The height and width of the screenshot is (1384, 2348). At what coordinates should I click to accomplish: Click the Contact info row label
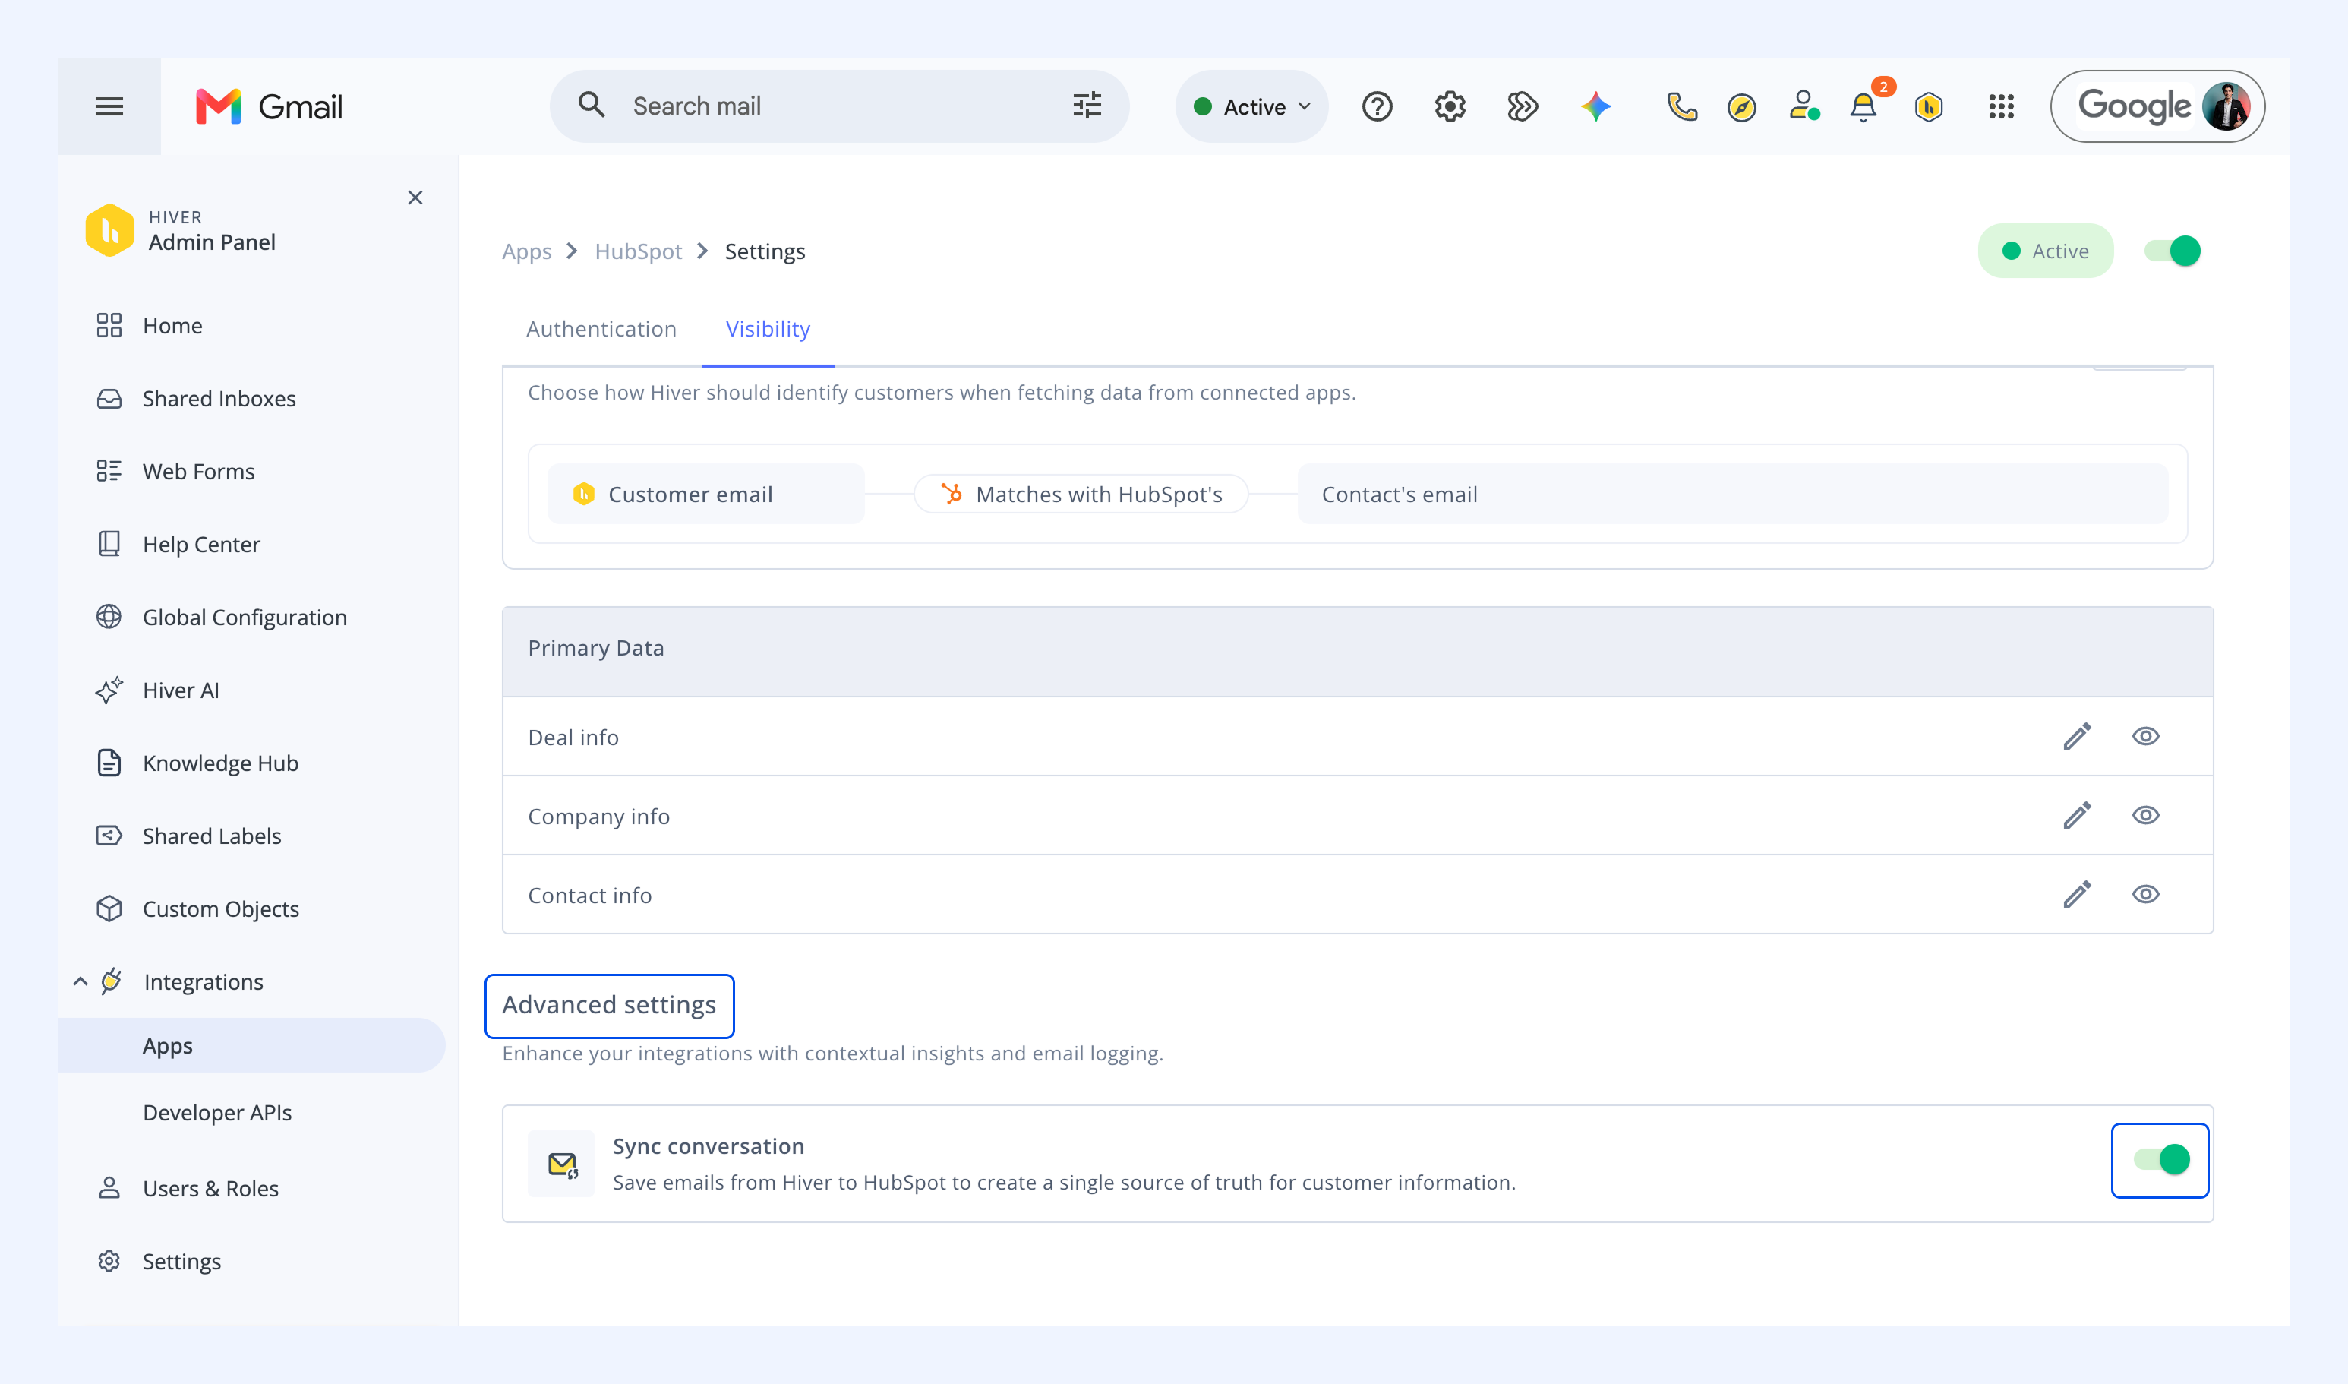590,896
